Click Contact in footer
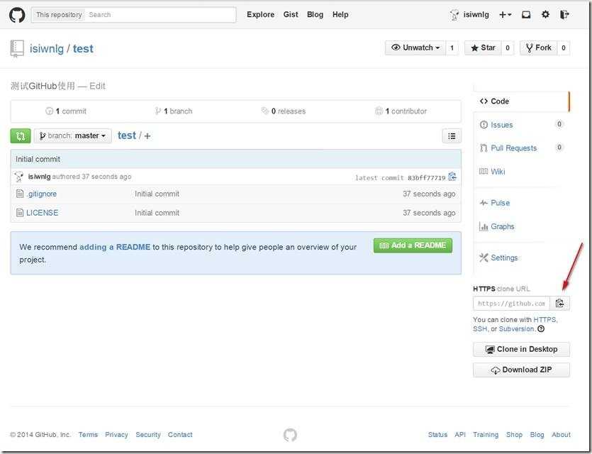This screenshot has width=592, height=454. point(180,435)
